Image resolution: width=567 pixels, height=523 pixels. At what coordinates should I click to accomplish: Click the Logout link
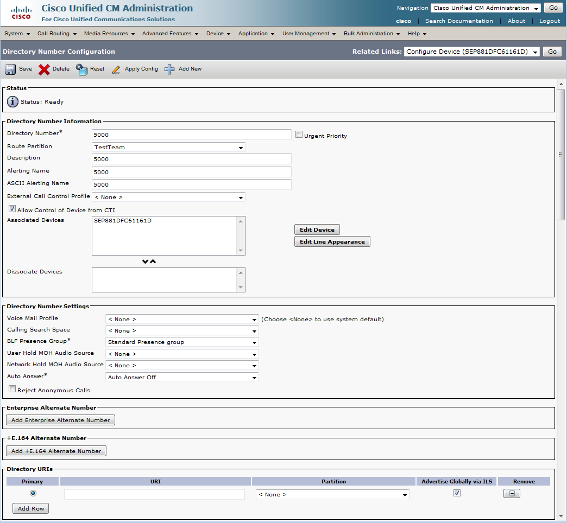[549, 21]
